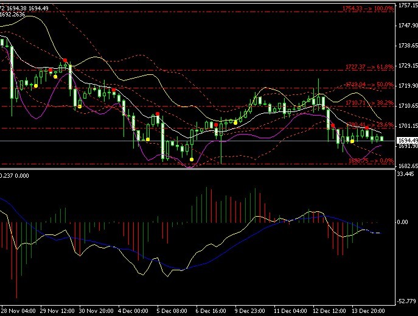Click the 1719.04 --> 50.0% retracement label

coord(369,85)
